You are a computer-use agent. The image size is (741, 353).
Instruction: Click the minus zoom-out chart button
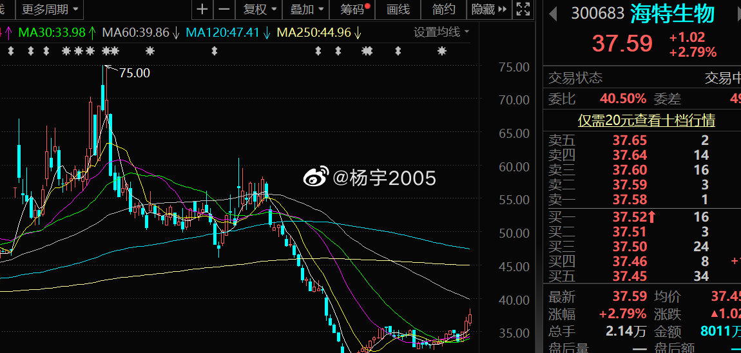click(224, 9)
